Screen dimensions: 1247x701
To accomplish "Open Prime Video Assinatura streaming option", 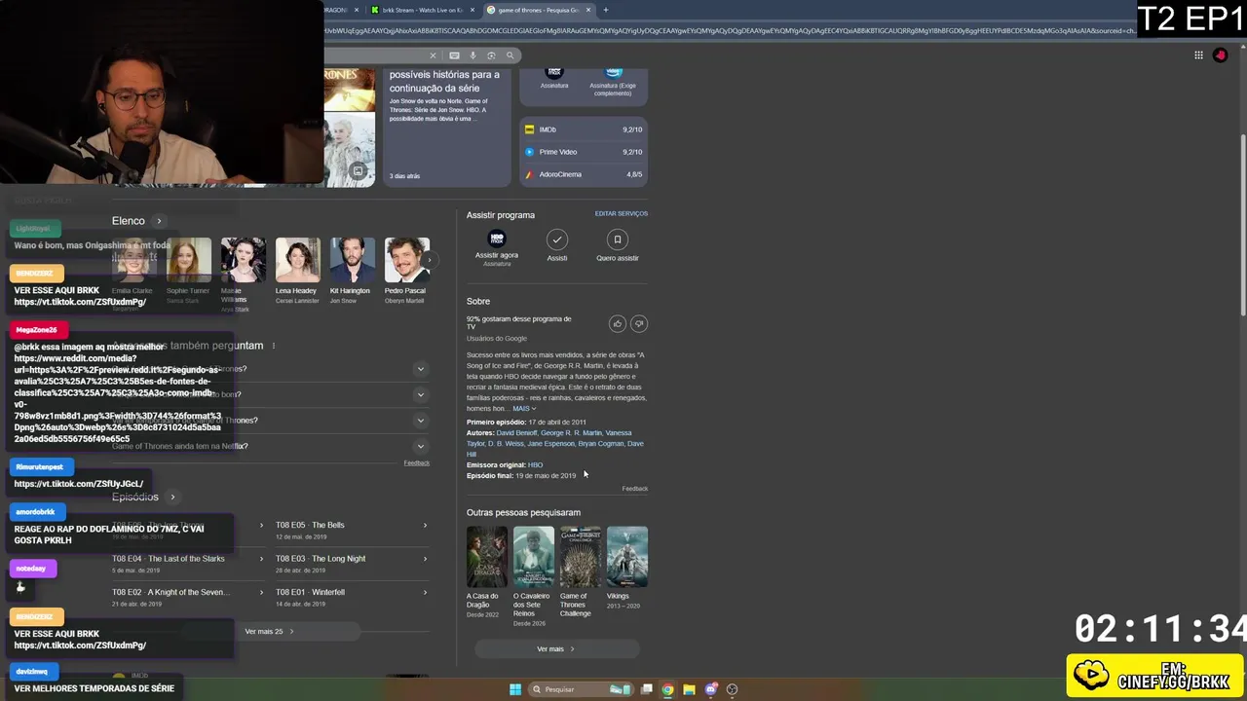I will click(x=613, y=82).
